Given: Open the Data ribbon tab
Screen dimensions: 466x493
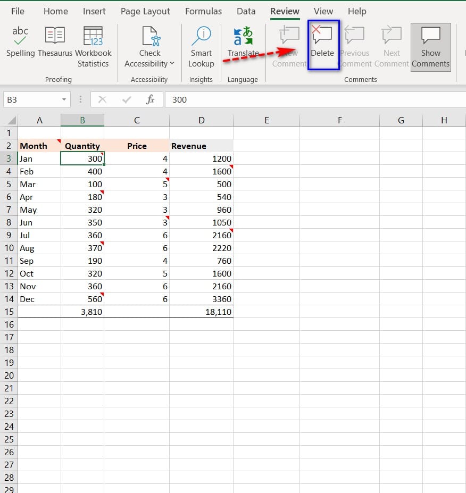Looking at the screenshot, I should [x=246, y=11].
